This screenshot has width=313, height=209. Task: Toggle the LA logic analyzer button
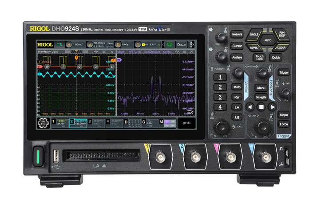point(237,107)
